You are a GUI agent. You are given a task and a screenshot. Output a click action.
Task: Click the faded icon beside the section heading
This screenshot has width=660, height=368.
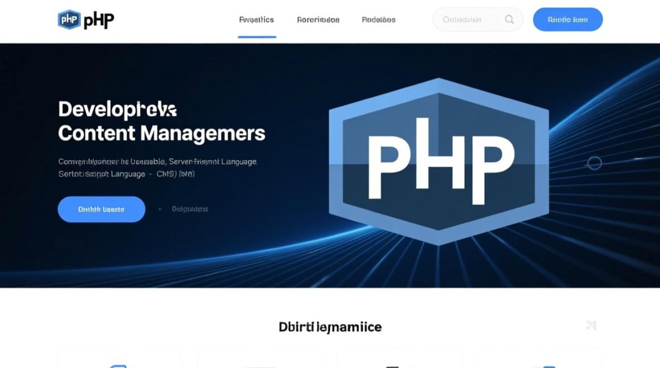[591, 325]
